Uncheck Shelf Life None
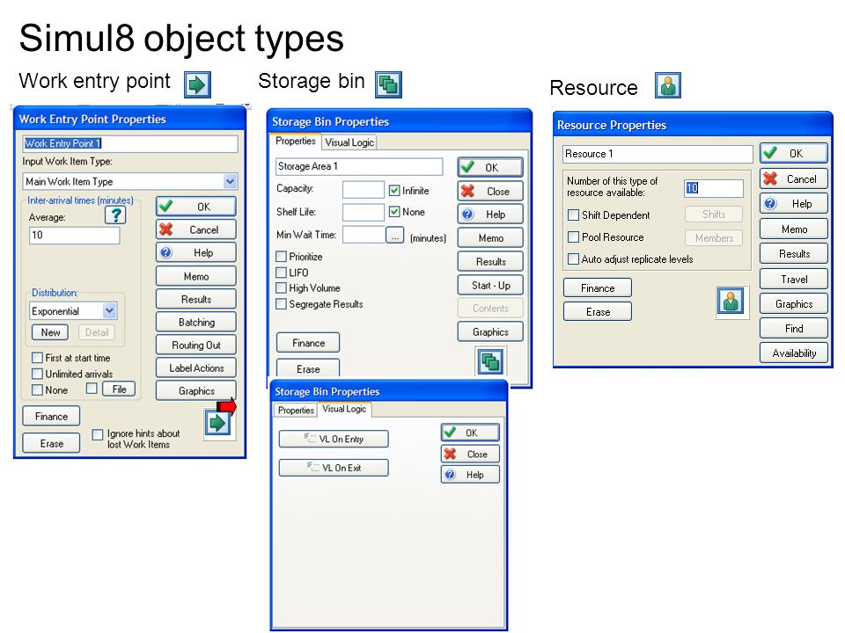Viewport: 845px width, 633px height. (x=394, y=212)
